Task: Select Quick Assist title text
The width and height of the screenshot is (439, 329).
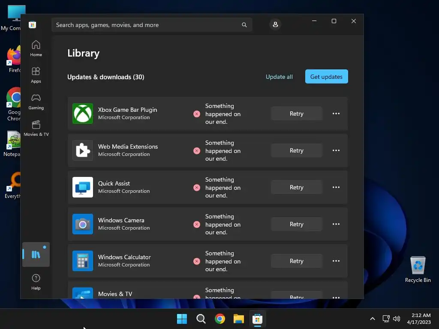Action: [114, 183]
